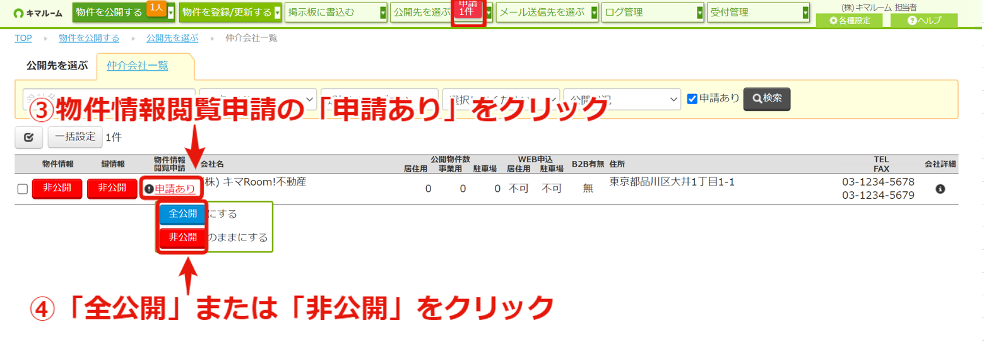Click the 申請あり link in row
The height and width of the screenshot is (361, 984).
175,189
